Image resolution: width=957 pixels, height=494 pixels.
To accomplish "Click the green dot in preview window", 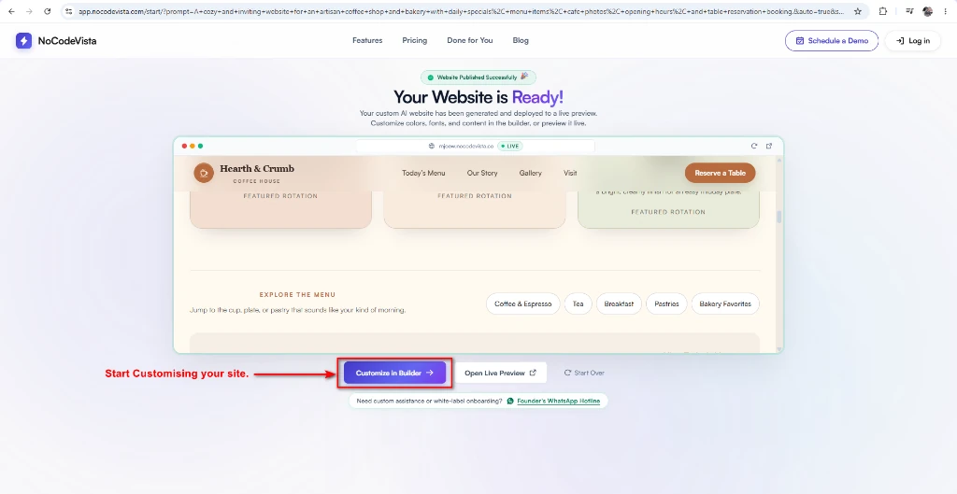I will coord(200,146).
